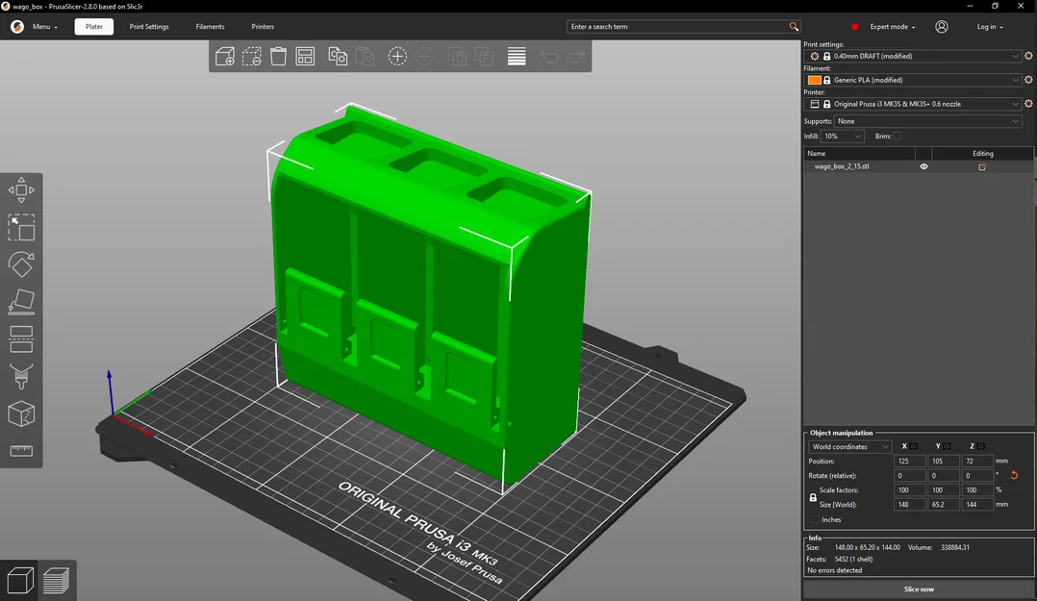This screenshot has width=1037, height=601.
Task: Select the Move tool in left sidebar
Action: click(x=21, y=189)
